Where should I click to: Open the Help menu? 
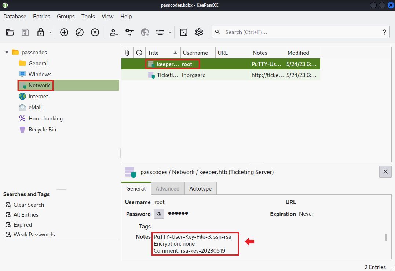click(x=126, y=17)
